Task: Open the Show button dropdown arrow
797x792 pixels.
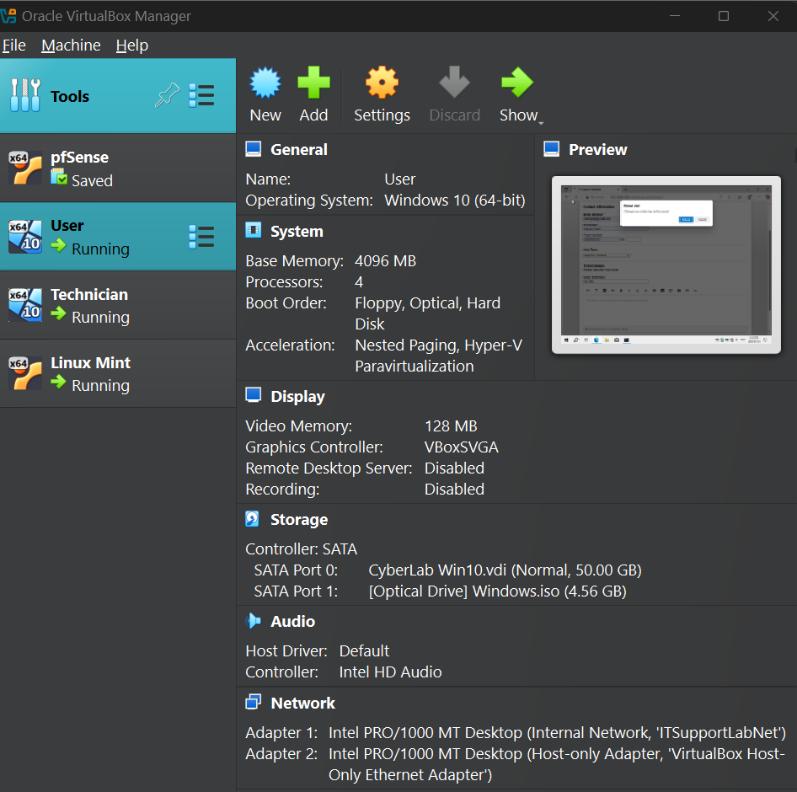Action: [x=541, y=122]
